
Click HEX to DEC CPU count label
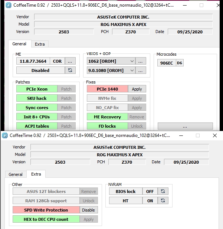click(46, 219)
